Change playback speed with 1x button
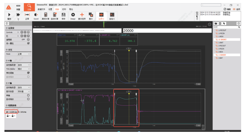Image resolution: width=245 pixels, height=135 pixels. (x=18, y=16)
